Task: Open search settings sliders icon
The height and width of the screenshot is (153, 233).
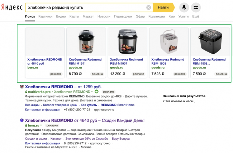Action: point(196,7)
